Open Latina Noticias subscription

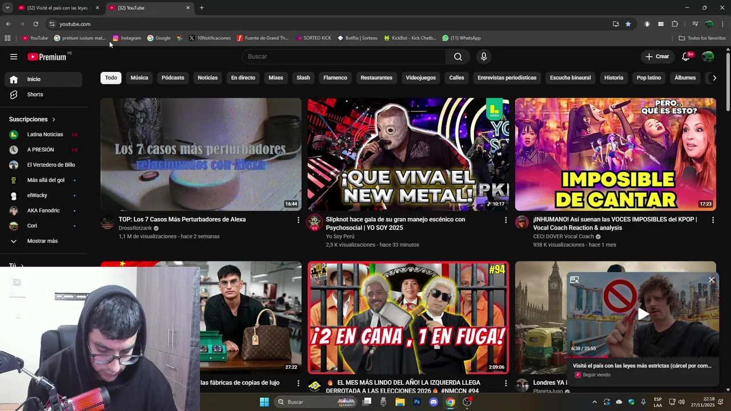(x=43, y=134)
